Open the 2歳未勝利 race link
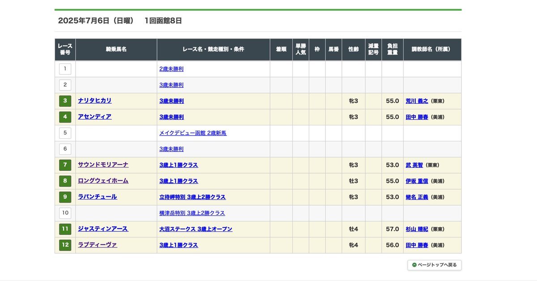This screenshot has height=281, width=537. 171,69
